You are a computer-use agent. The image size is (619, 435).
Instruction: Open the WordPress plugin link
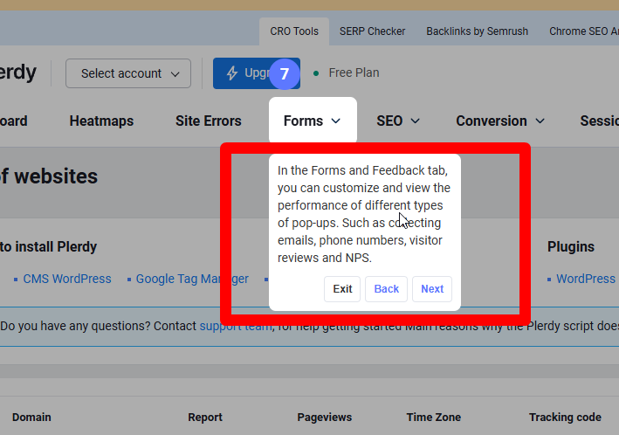coord(586,279)
